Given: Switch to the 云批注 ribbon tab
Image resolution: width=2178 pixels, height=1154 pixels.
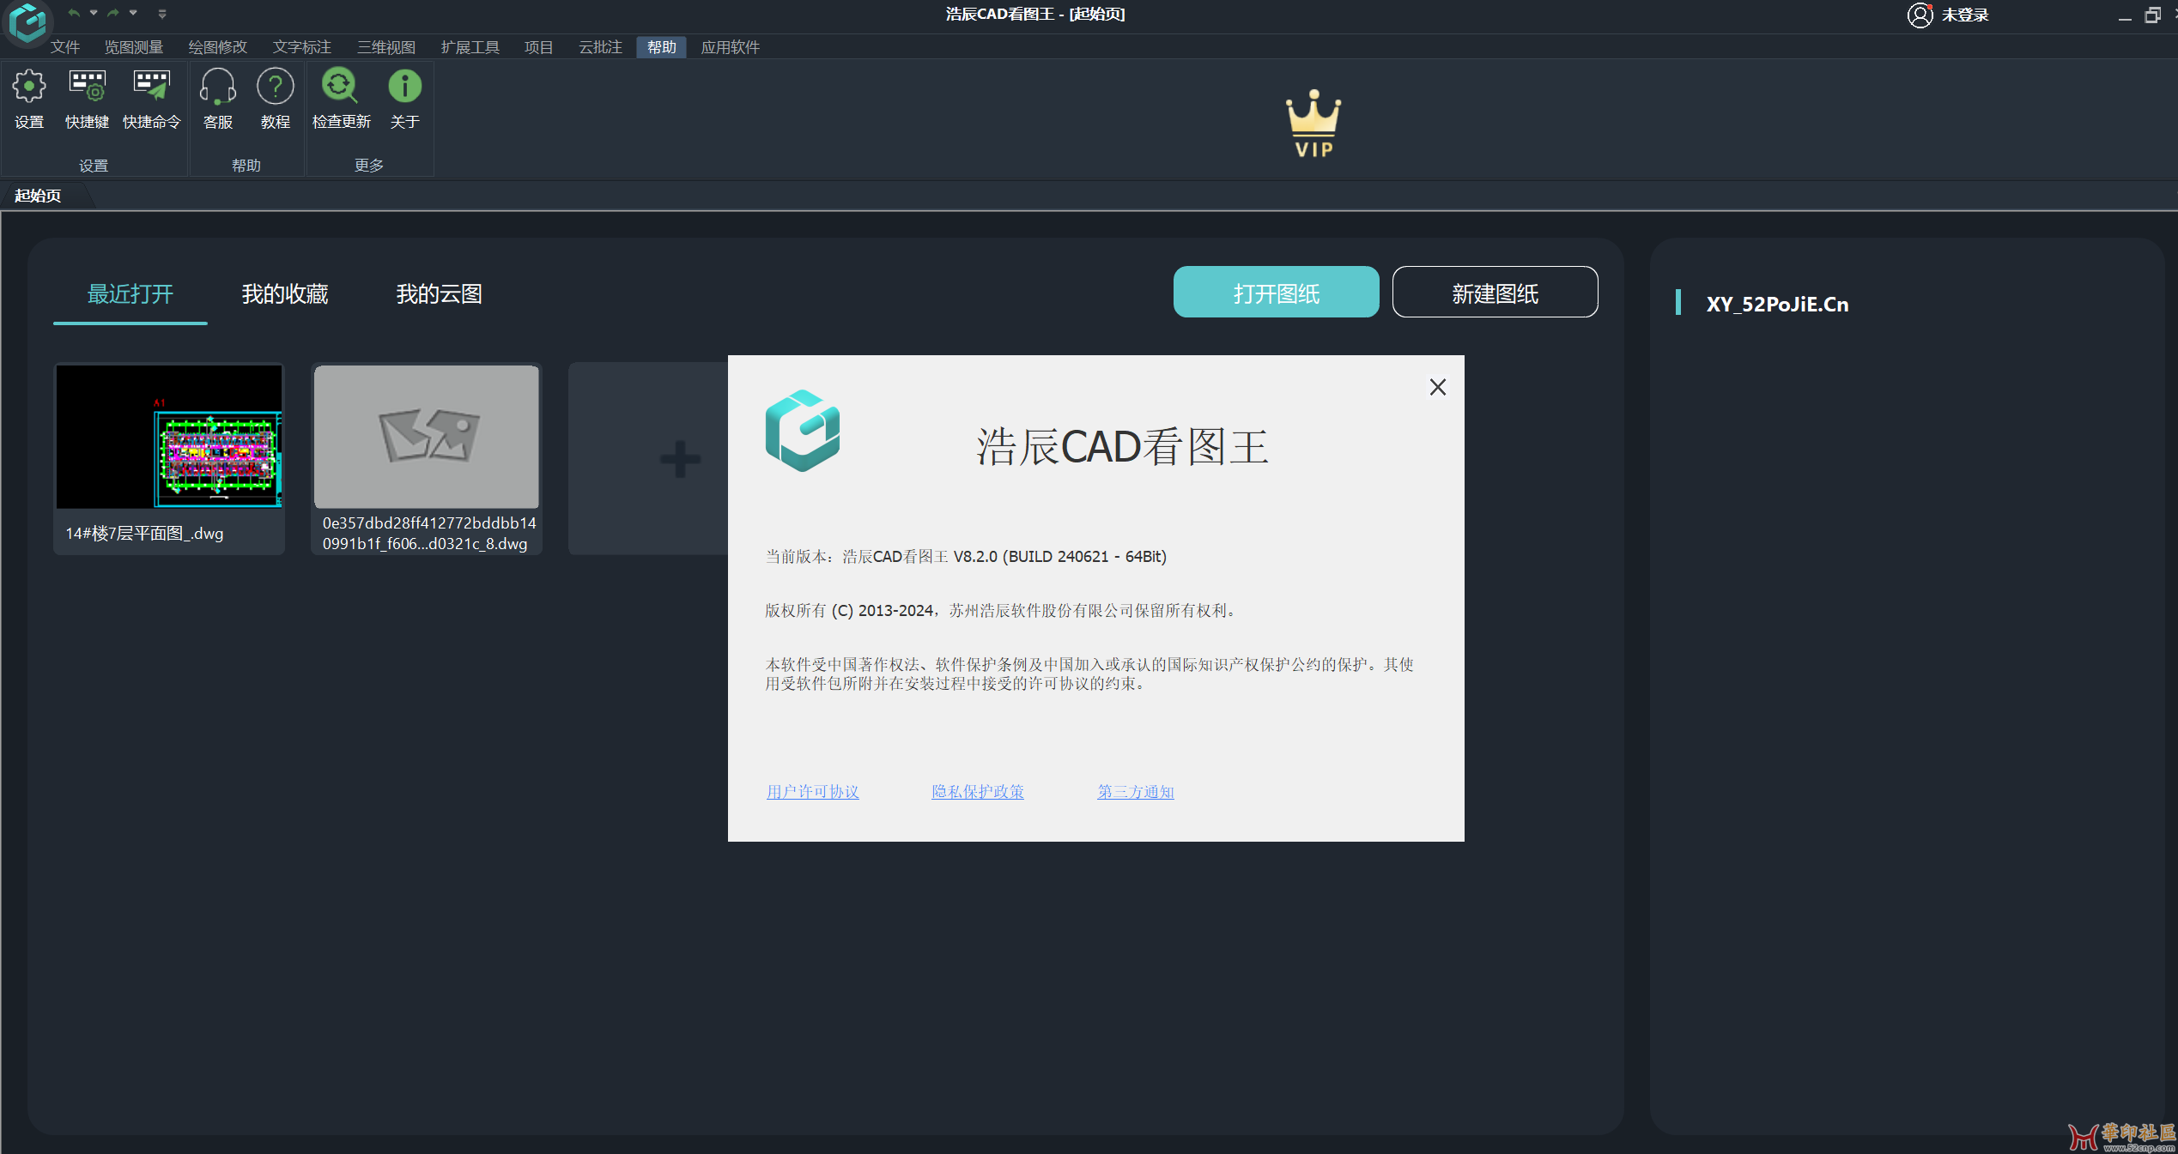Looking at the screenshot, I should click(601, 47).
